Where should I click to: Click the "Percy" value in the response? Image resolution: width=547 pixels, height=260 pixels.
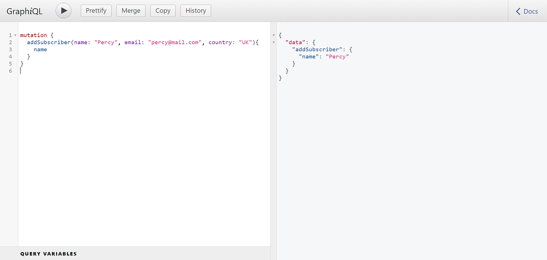(337, 56)
